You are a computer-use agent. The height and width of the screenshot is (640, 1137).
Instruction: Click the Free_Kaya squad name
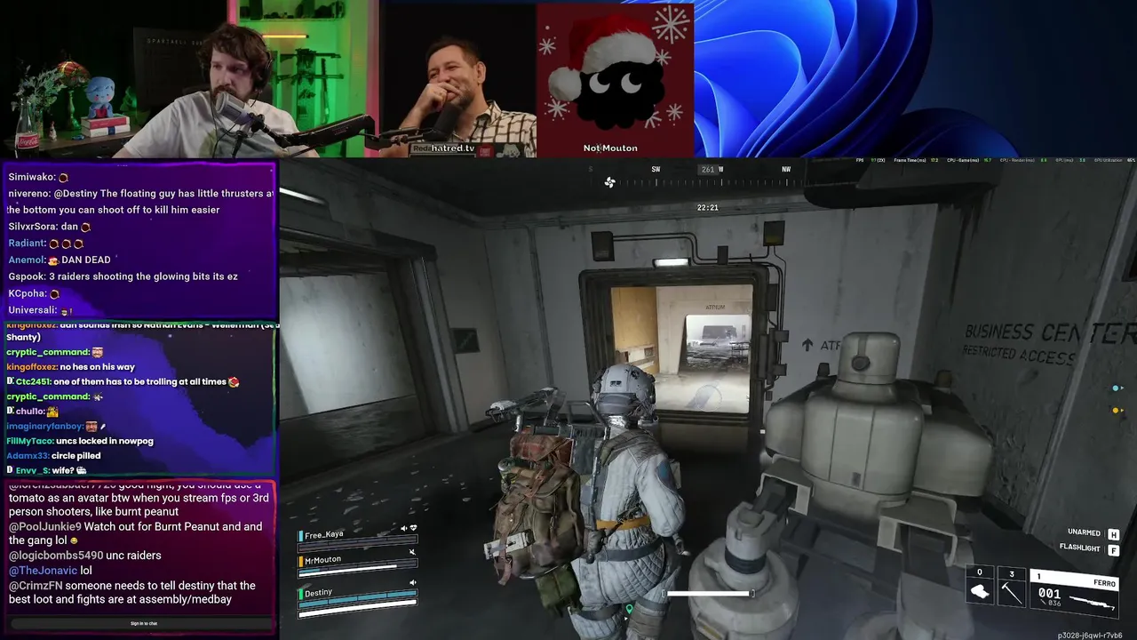coord(323,535)
